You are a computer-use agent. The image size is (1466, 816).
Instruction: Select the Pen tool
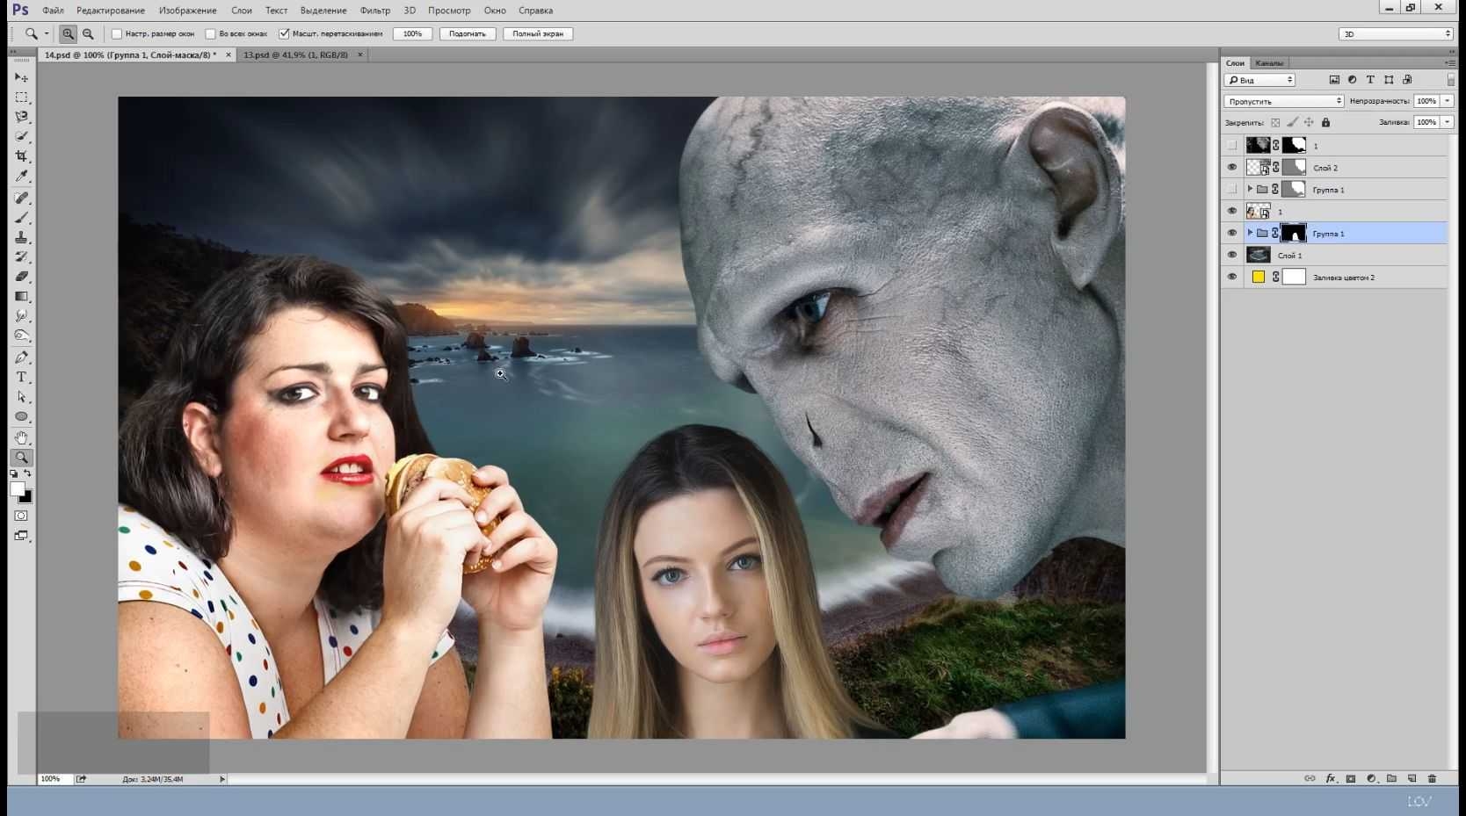[x=22, y=357]
